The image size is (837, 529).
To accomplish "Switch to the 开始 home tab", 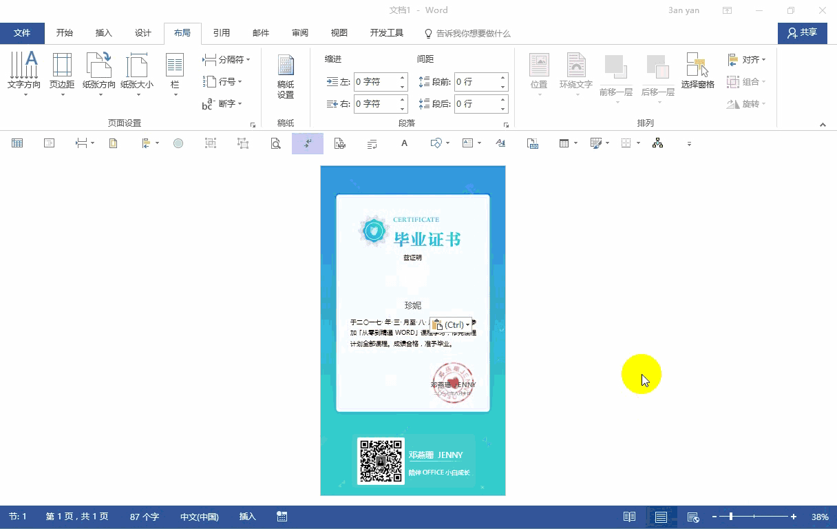I will coord(65,33).
